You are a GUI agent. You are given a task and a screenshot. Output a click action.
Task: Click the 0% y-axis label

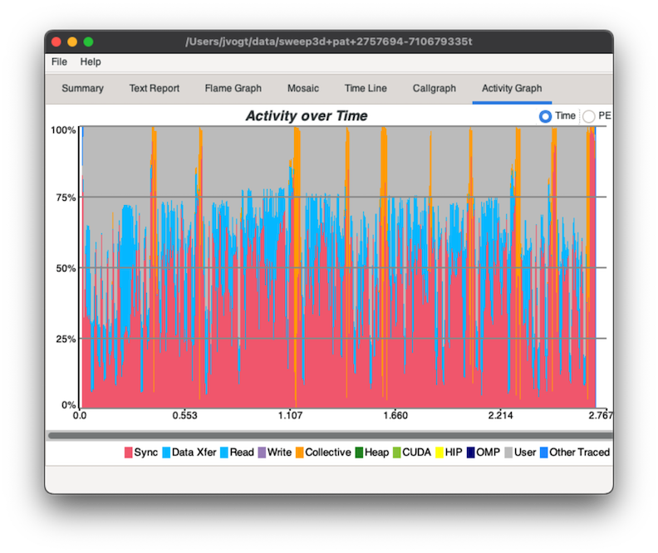pyautogui.click(x=69, y=405)
